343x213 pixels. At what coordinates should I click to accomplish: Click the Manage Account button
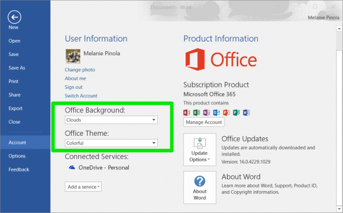204,122
